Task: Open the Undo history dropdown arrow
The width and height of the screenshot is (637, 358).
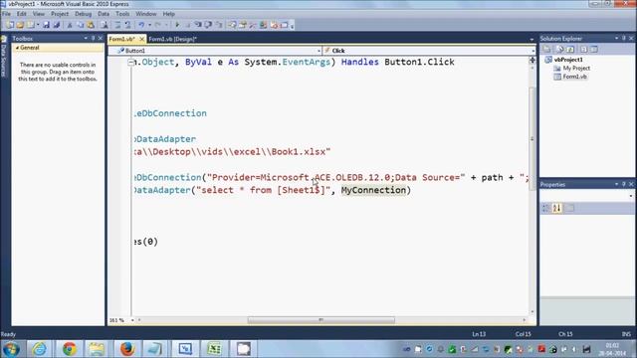Action: [149, 25]
